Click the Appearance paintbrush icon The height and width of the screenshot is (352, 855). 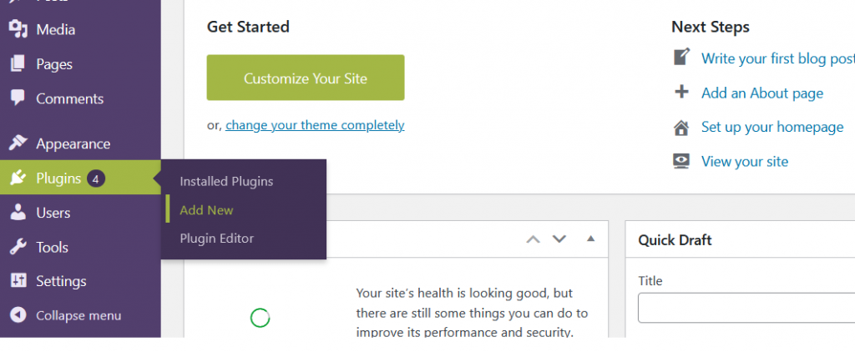[x=18, y=143]
